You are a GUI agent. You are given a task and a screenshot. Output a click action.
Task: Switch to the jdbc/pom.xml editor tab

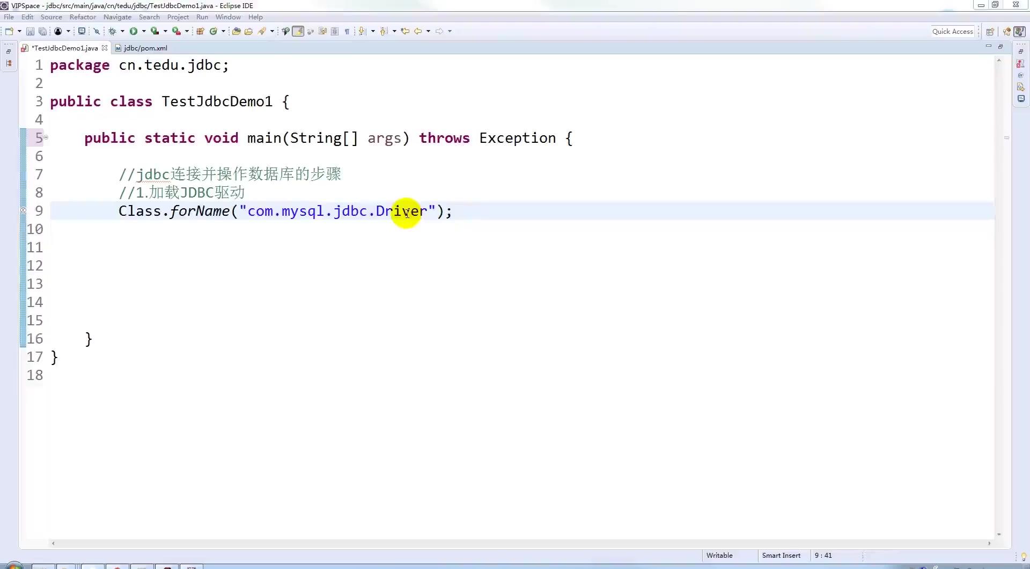pyautogui.click(x=141, y=48)
